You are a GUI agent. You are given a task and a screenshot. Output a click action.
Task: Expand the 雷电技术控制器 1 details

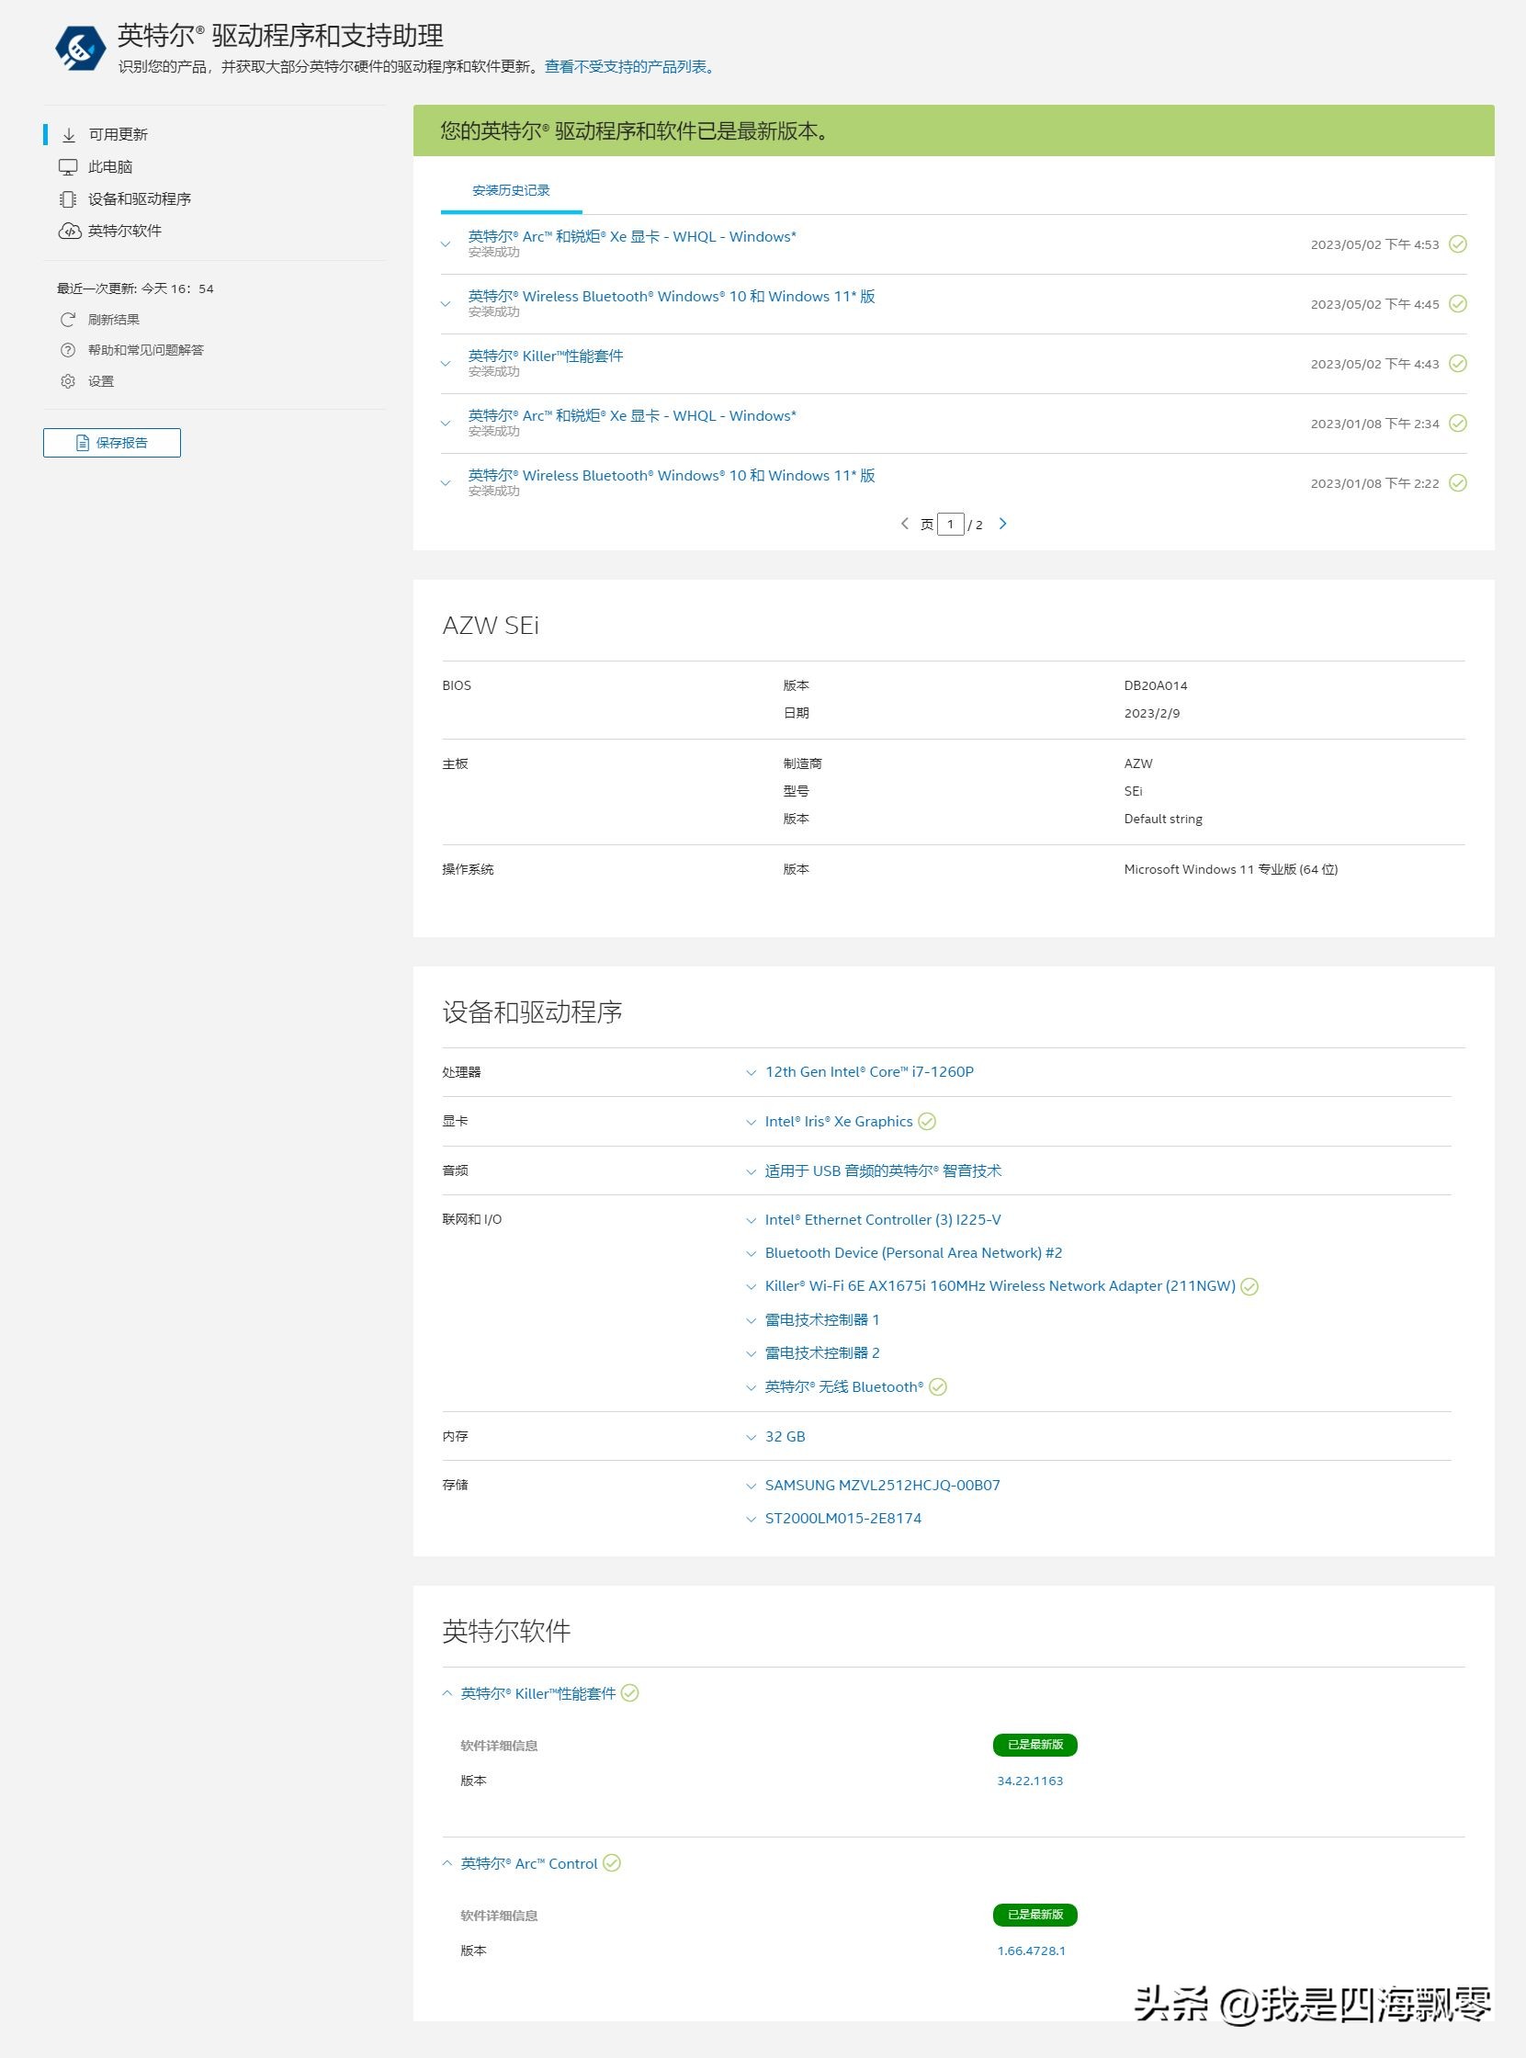[751, 1321]
